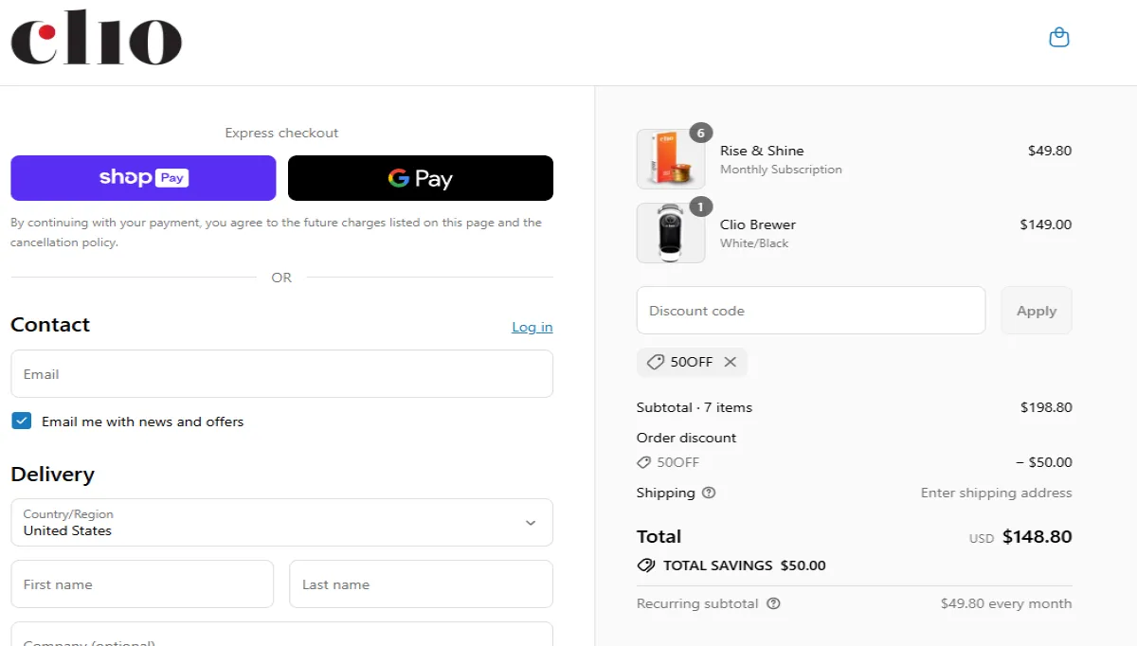Uncheck Email me with news and offers

click(x=21, y=421)
